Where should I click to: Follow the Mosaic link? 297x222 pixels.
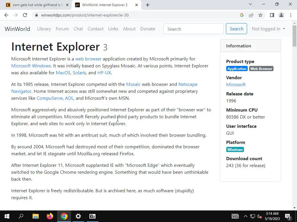[x=133, y=84]
